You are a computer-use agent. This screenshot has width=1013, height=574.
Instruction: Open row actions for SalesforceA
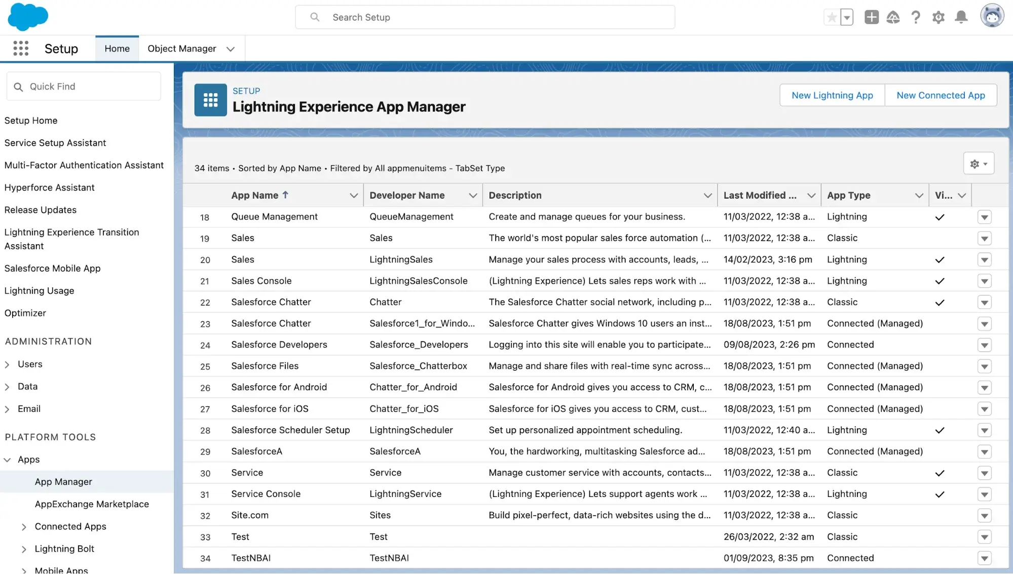(984, 452)
